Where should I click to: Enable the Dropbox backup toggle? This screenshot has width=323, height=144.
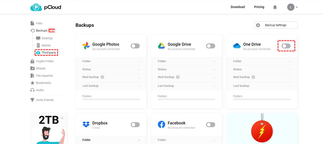(135, 125)
